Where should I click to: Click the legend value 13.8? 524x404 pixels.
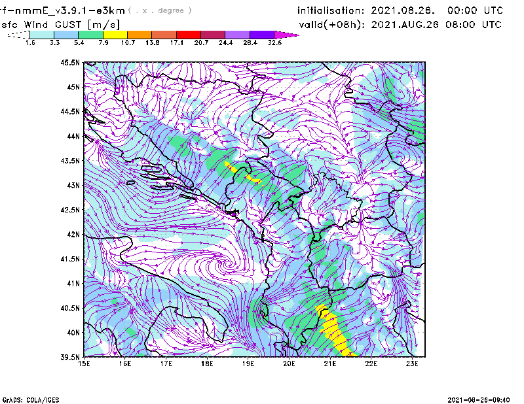pos(153,42)
